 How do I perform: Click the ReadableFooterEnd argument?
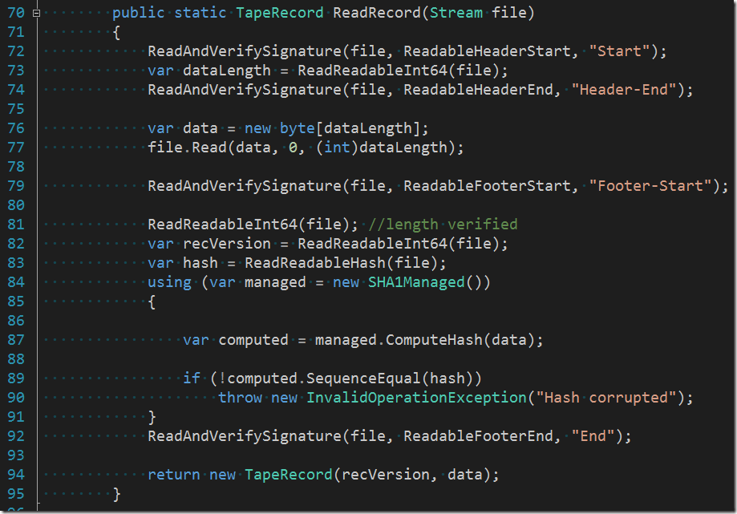point(478,436)
